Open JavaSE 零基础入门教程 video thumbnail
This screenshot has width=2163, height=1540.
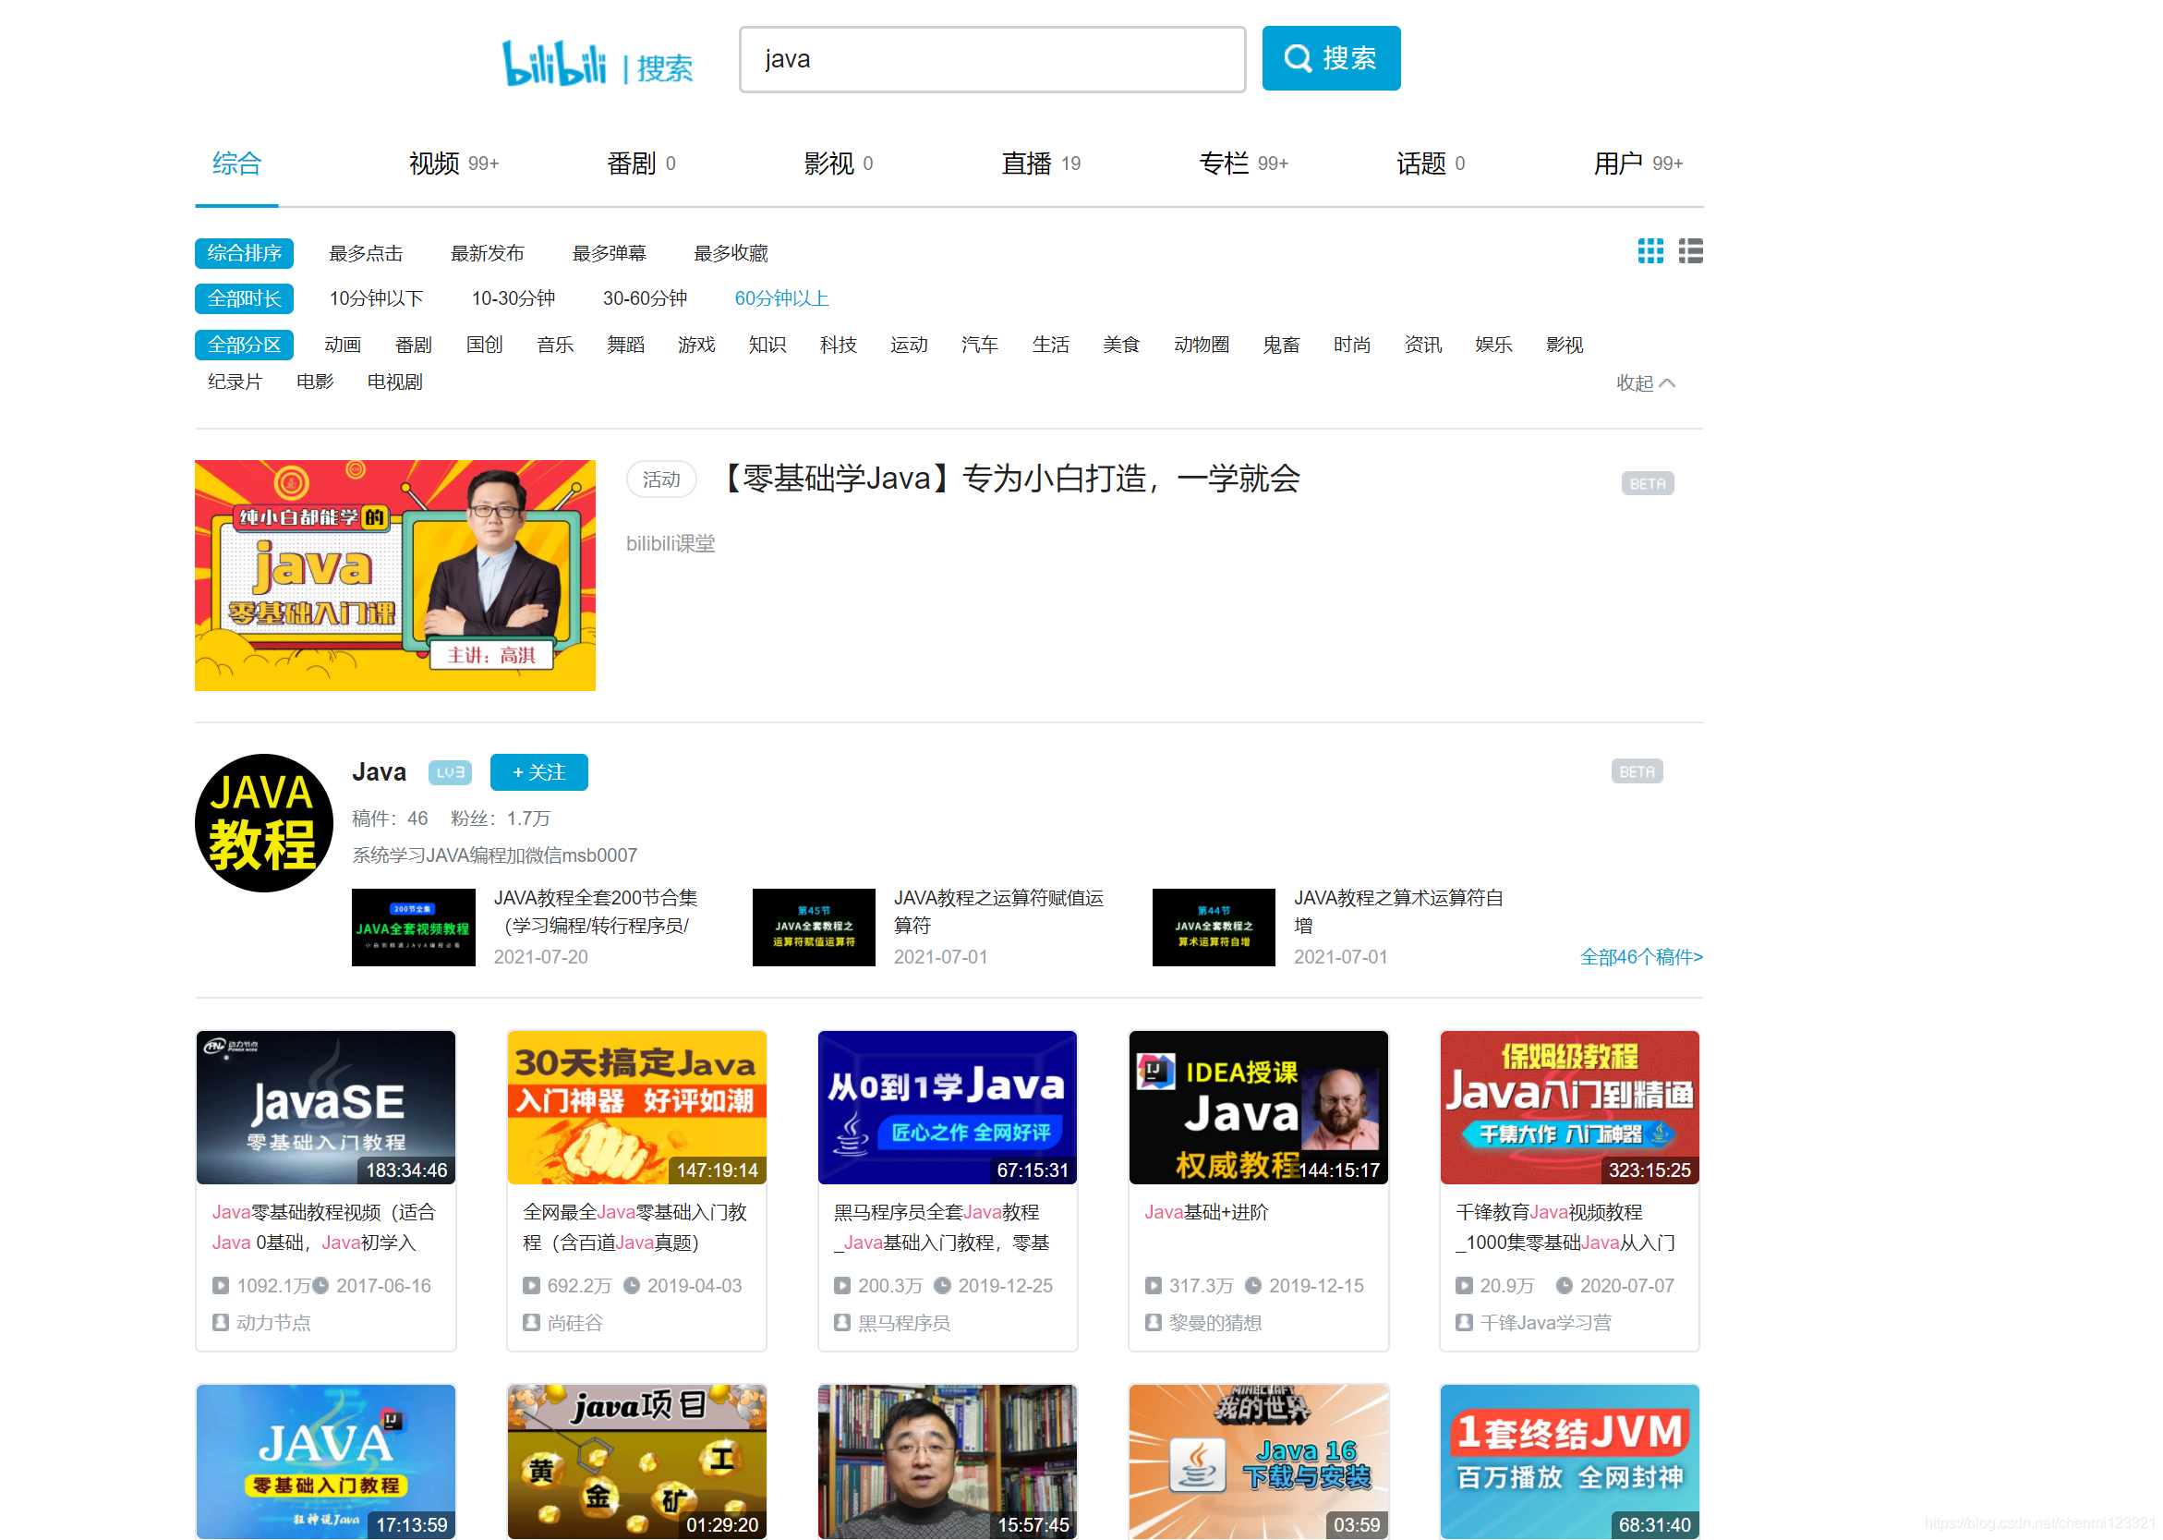point(326,1108)
